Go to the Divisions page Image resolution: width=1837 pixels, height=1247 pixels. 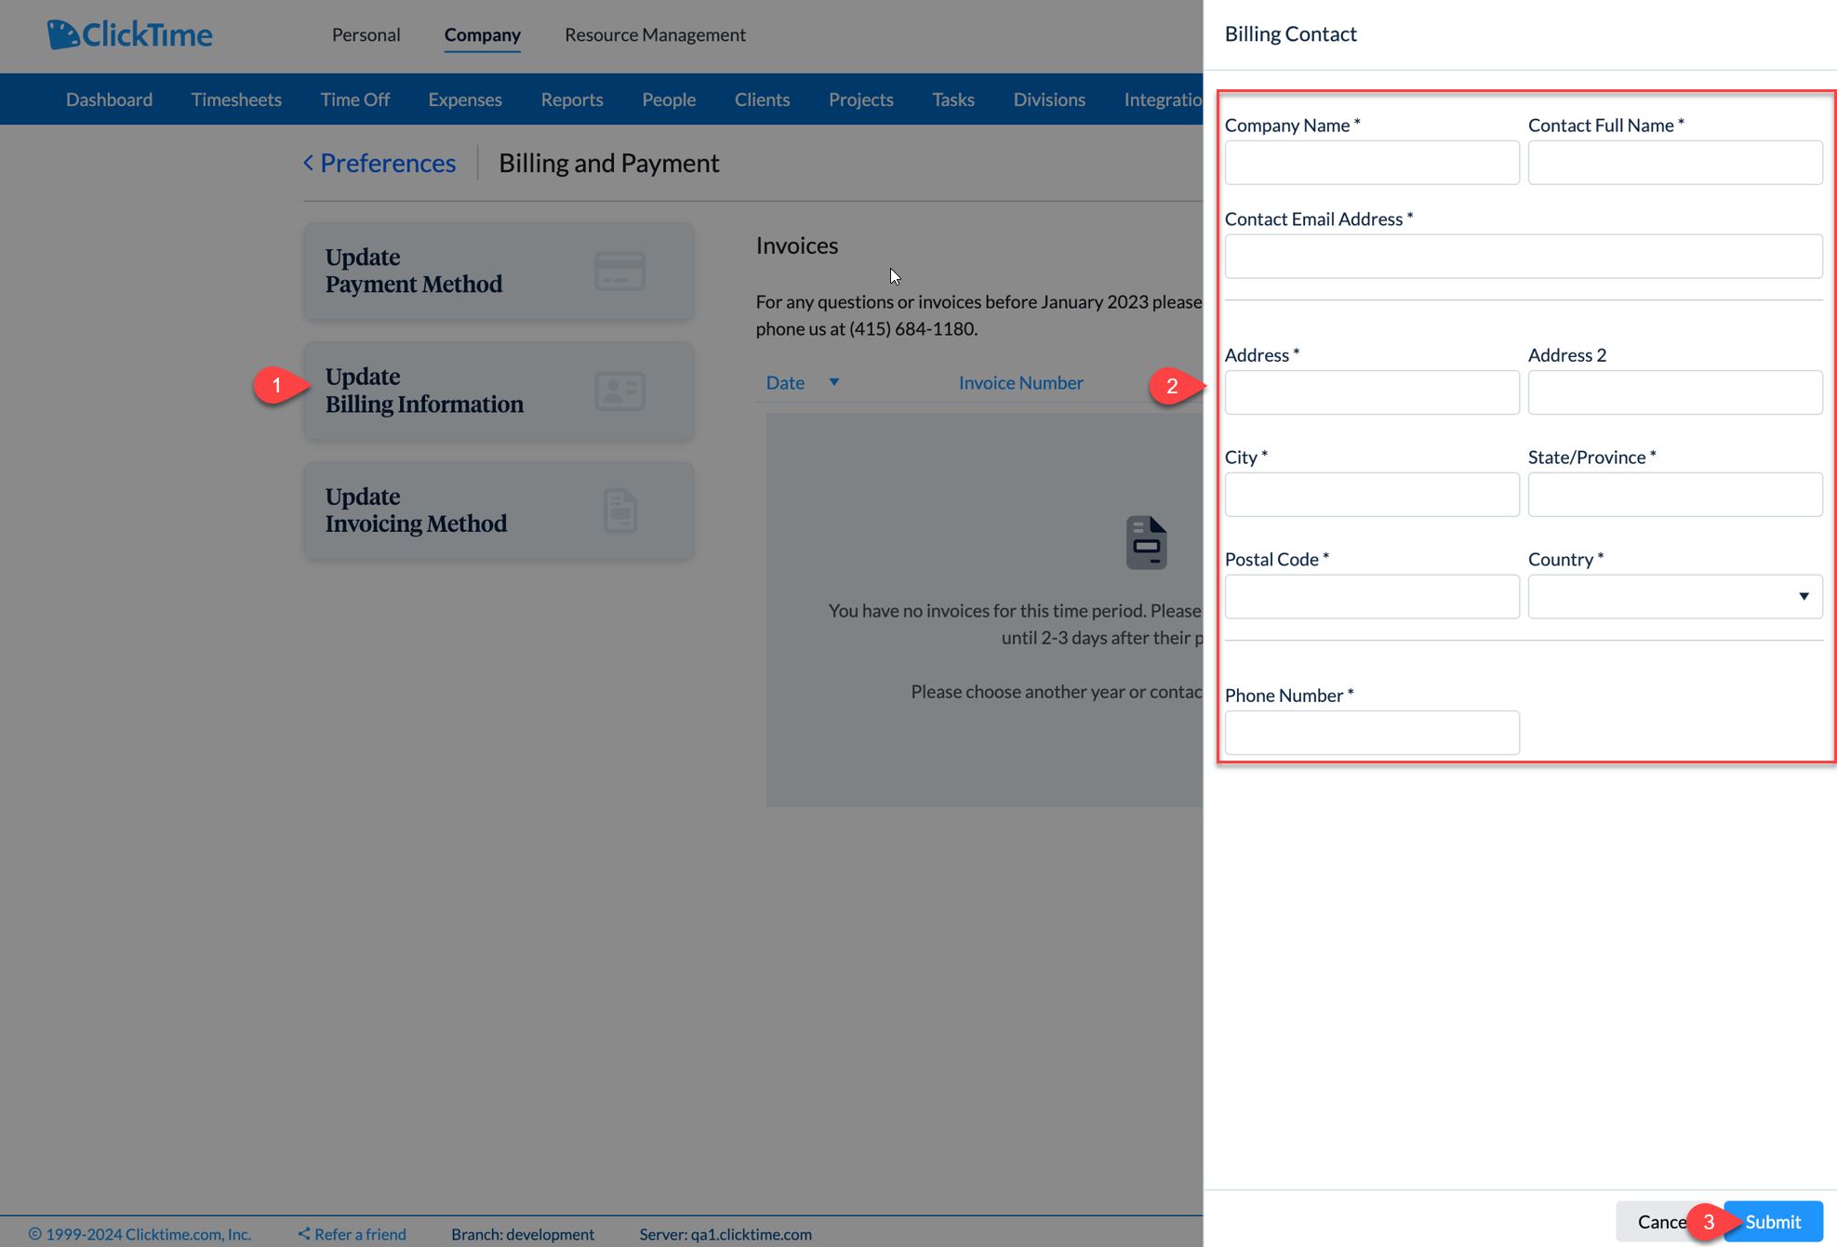(1048, 99)
